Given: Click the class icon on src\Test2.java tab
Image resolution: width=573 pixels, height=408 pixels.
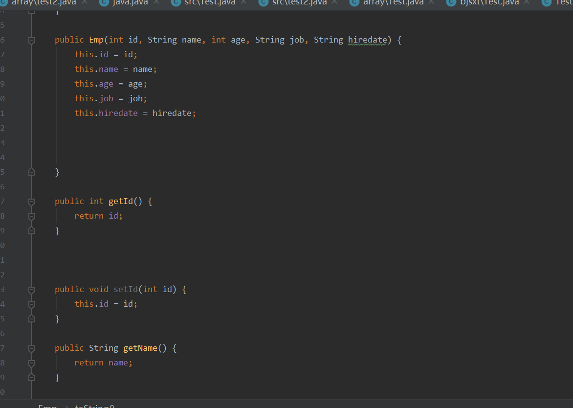Looking at the screenshot, I should pyautogui.click(x=264, y=2).
